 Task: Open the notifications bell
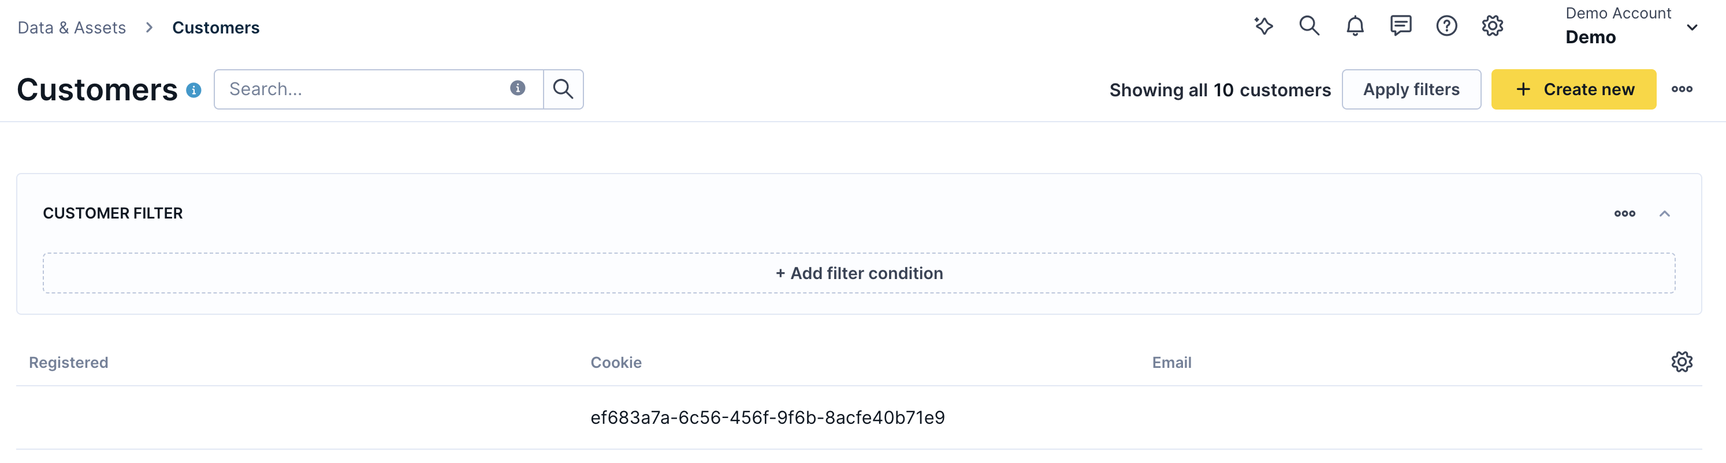[1355, 26]
